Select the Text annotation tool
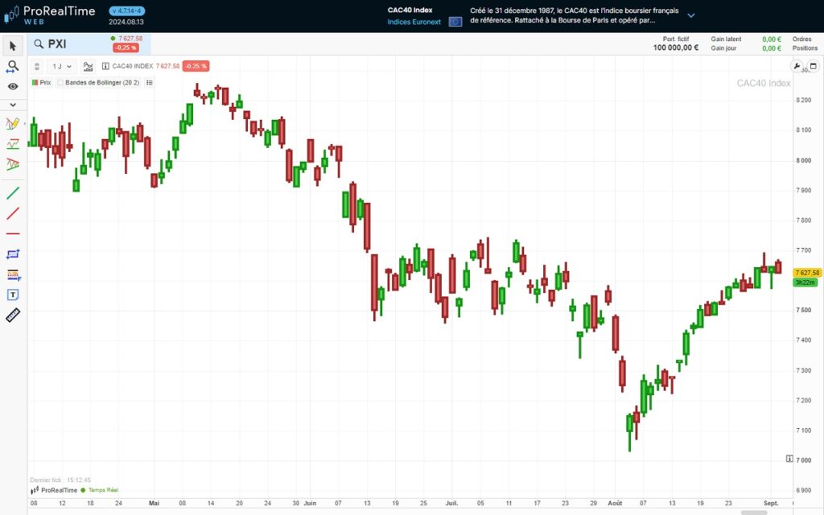The image size is (824, 515). [x=11, y=295]
